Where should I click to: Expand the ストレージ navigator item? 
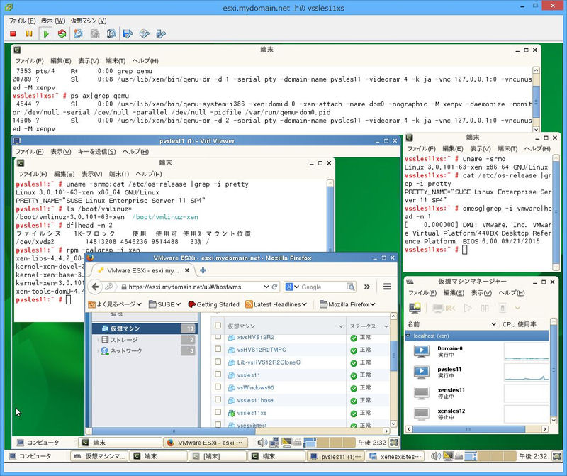(x=98, y=340)
